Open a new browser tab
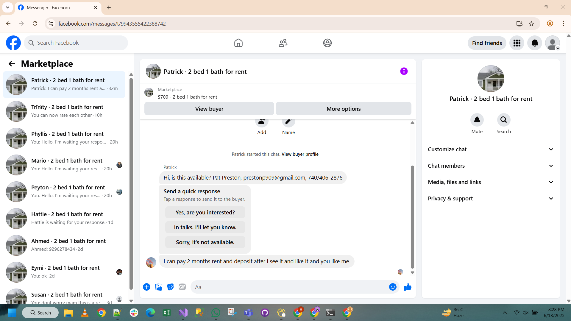 (x=109, y=7)
